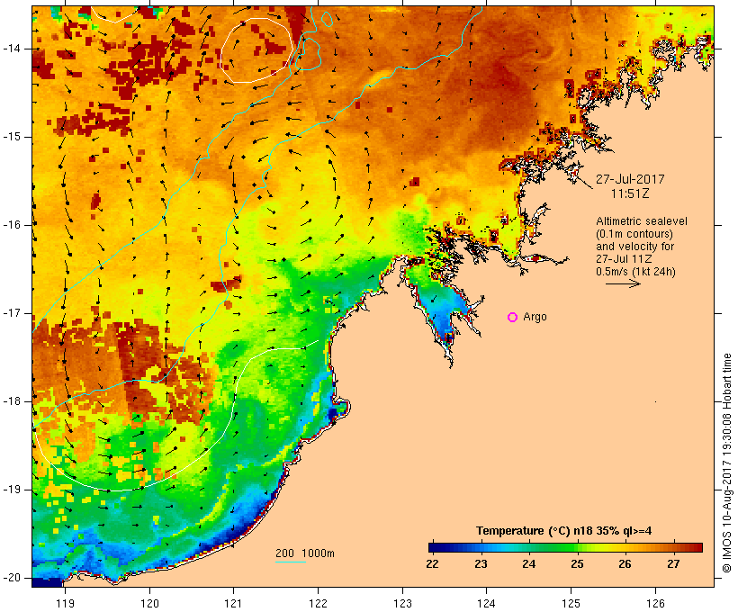Image resolution: width=738 pixels, height=612 pixels.
Task: Click the date text '27-Jul-2017'
Action: 630,179
